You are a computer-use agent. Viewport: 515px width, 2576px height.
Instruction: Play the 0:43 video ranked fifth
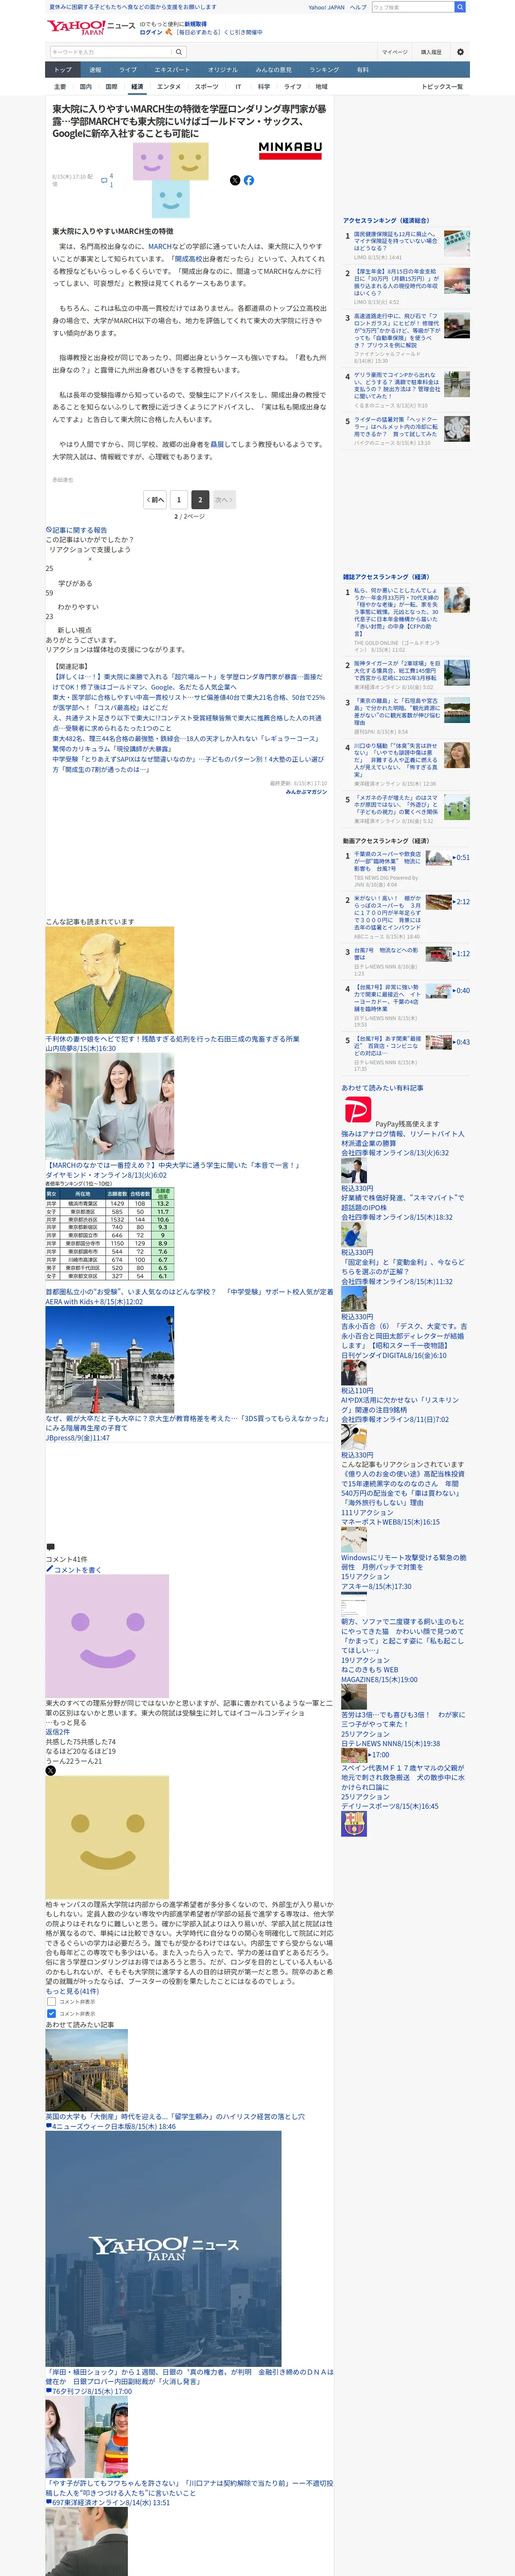(x=447, y=1042)
